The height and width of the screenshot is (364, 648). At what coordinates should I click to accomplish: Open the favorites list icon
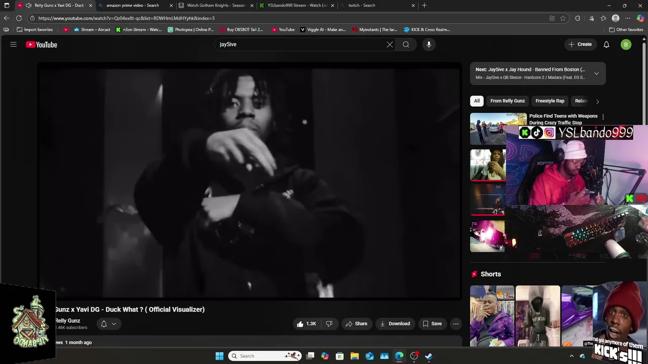tap(603, 18)
